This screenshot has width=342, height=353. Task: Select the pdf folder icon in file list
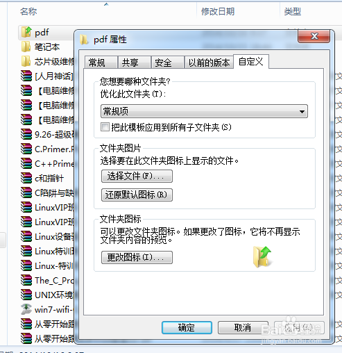point(26,32)
